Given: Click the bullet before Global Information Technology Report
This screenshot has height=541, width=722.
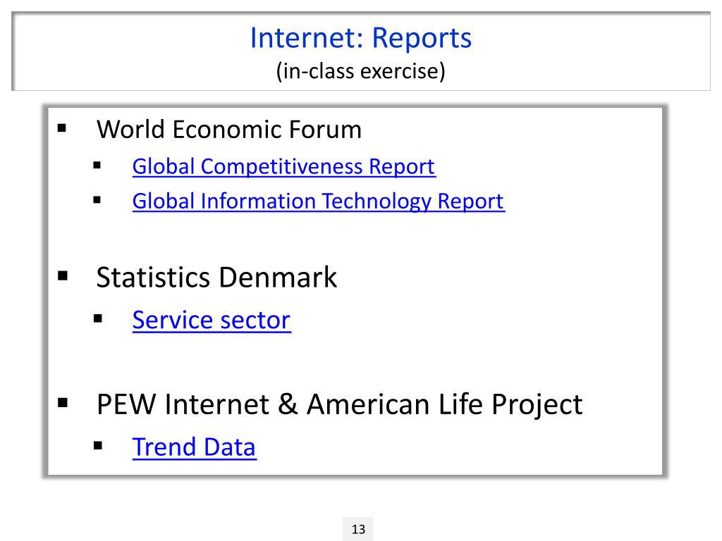Looking at the screenshot, I should click(98, 201).
